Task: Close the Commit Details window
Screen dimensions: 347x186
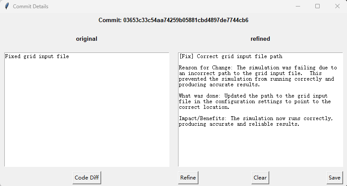Action: (x=337, y=6)
